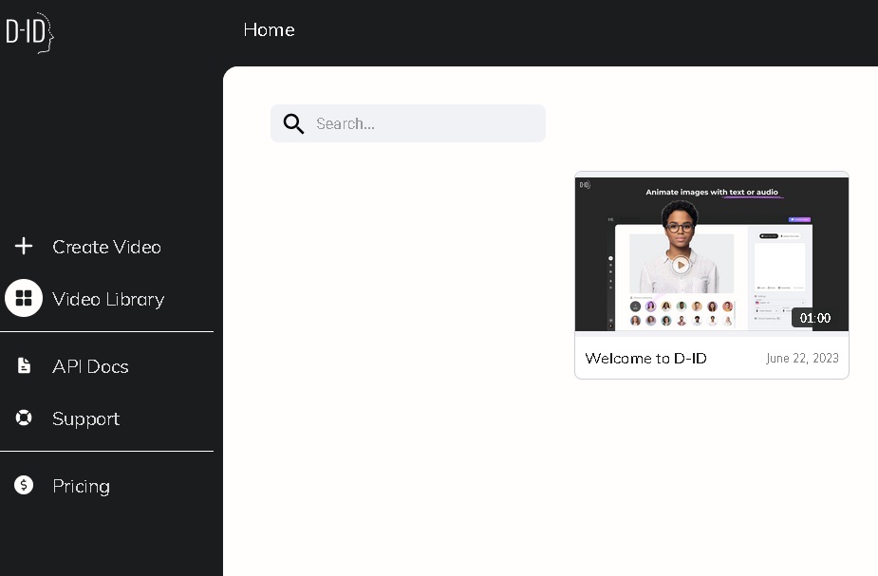Click the 01:00 duration badge
This screenshot has height=576, width=878.
tap(815, 318)
